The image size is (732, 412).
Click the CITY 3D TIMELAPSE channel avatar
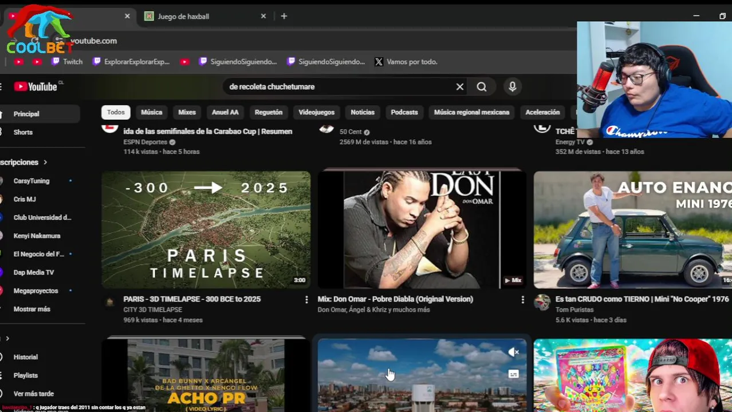coord(109,302)
